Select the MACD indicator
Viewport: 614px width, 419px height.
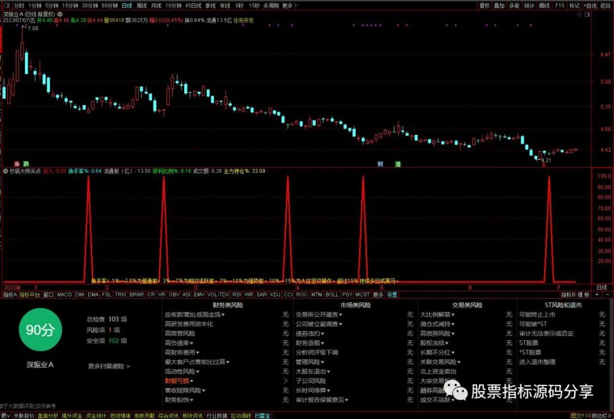64,294
